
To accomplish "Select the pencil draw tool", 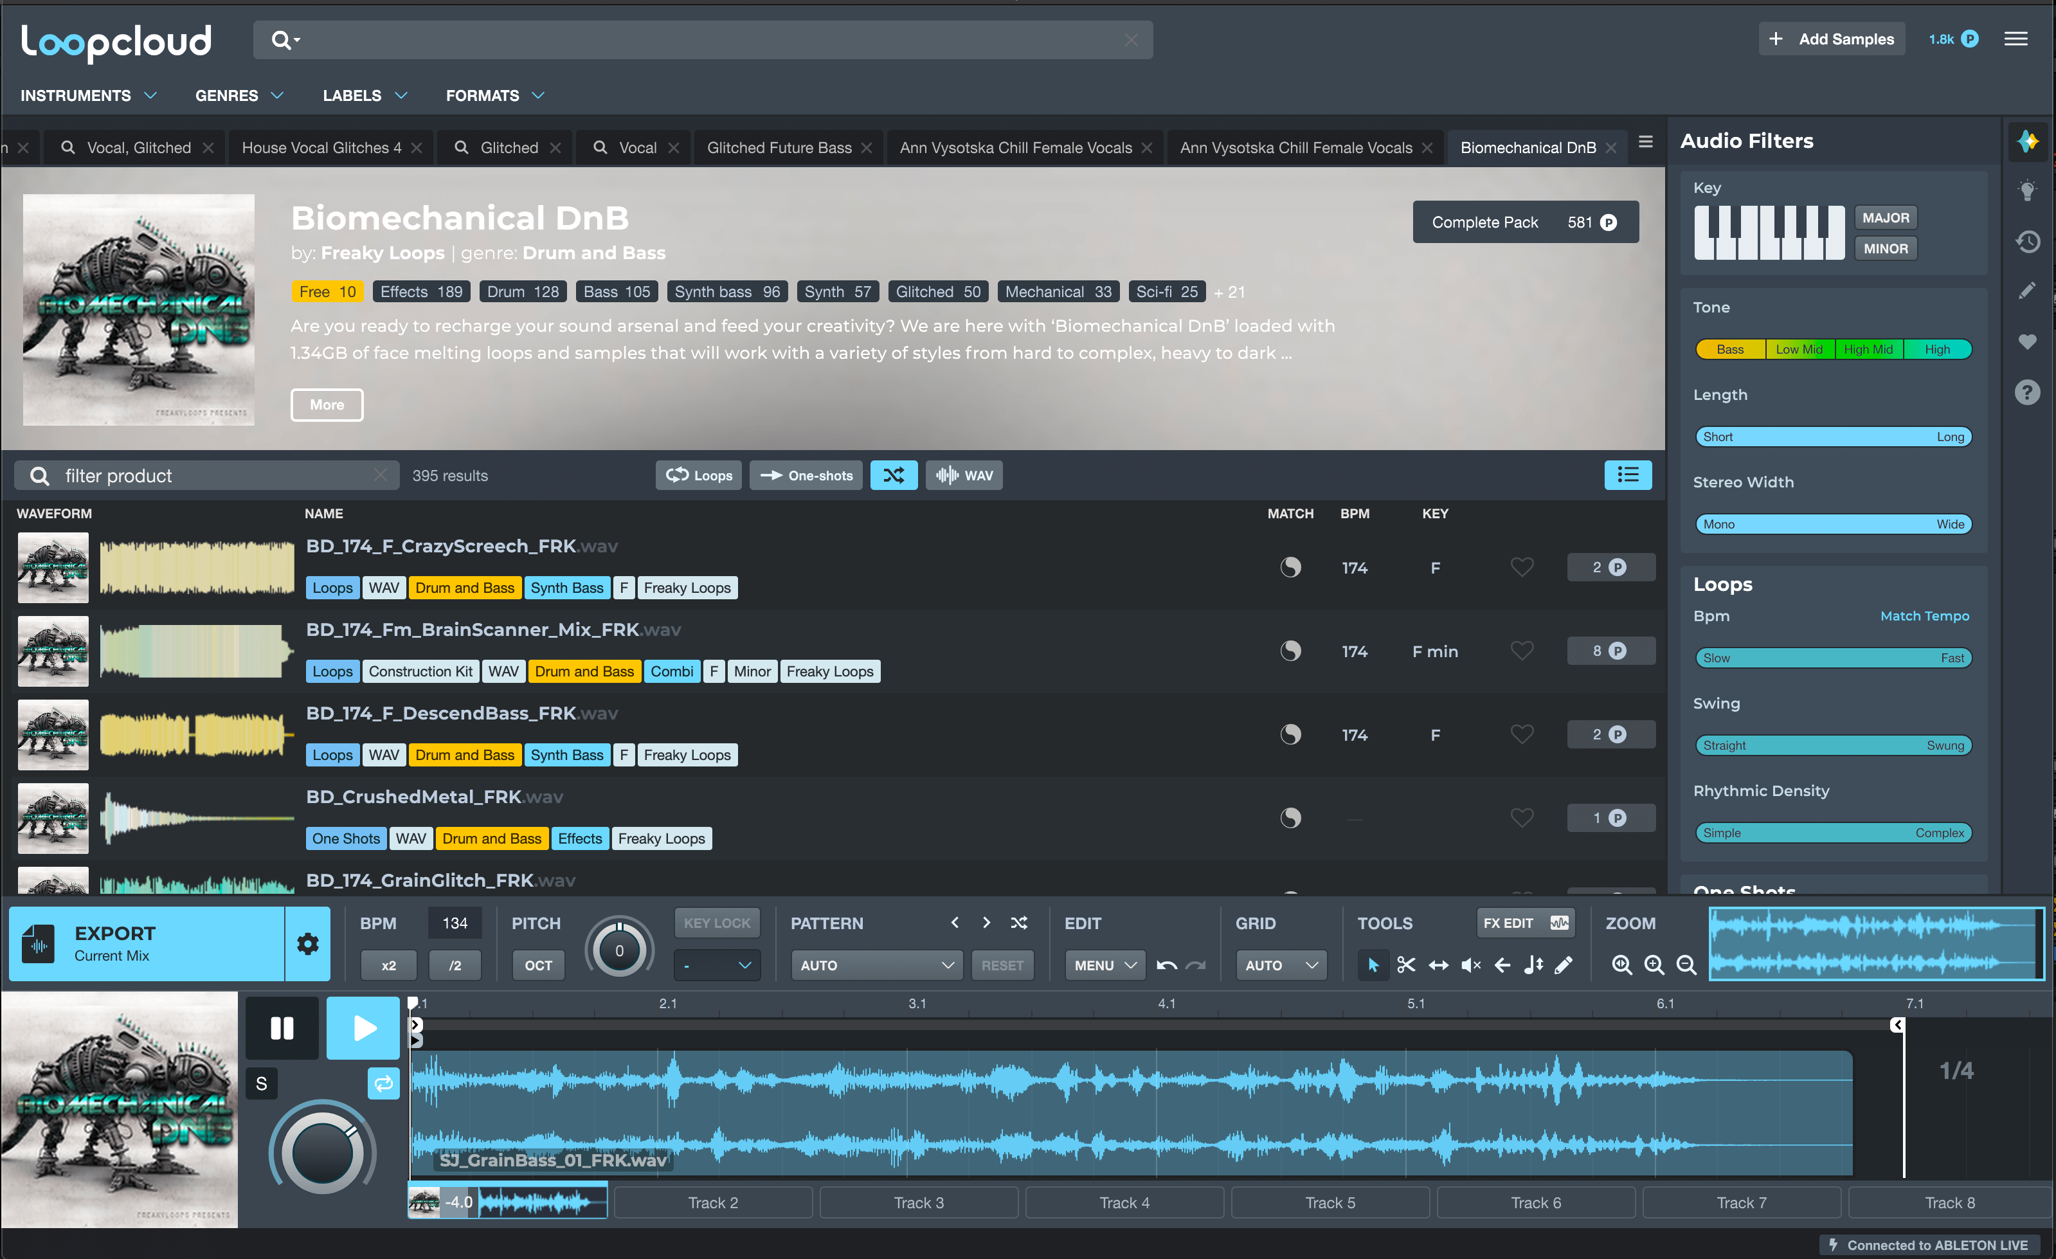I will pos(1564,965).
